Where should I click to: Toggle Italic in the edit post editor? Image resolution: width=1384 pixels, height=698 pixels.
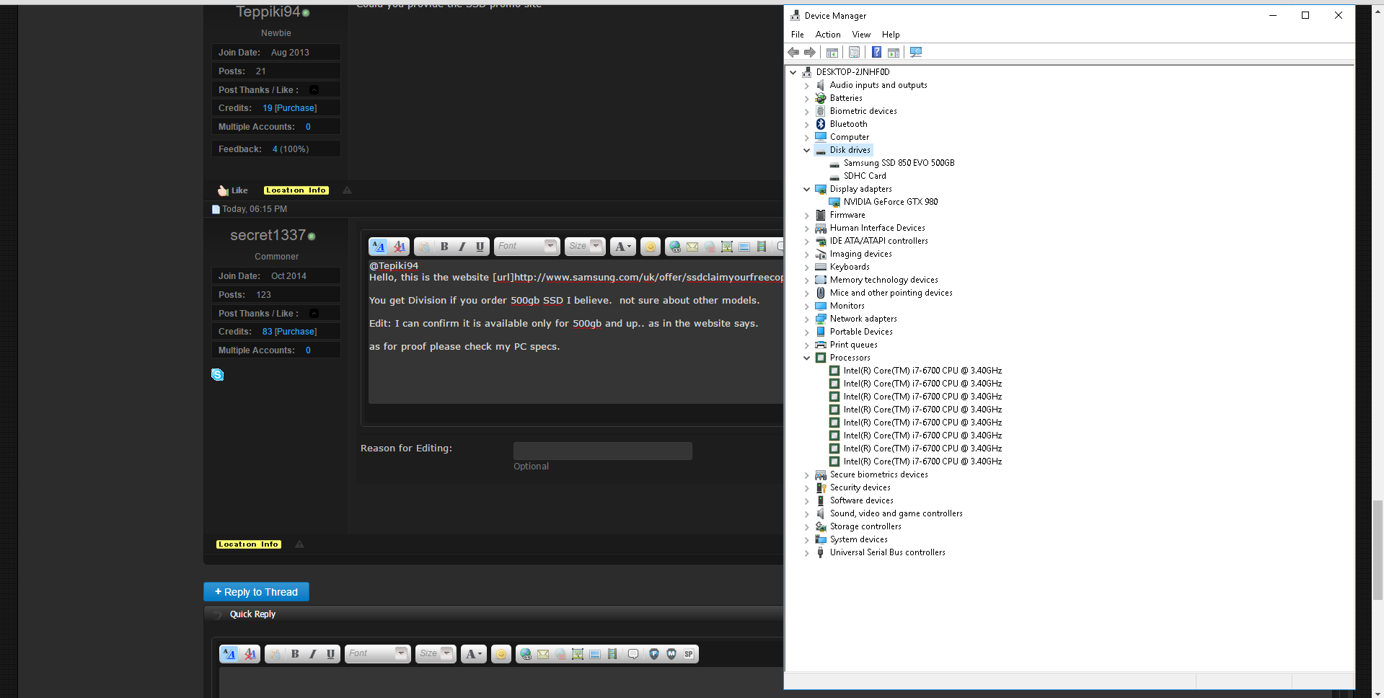point(462,247)
